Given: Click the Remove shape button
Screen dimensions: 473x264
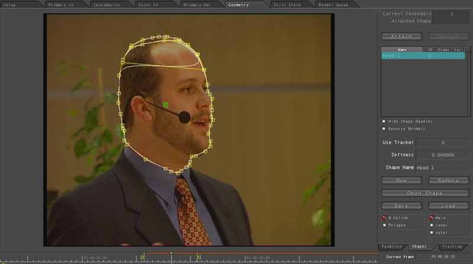Looking at the screenshot, I should click(x=448, y=180).
